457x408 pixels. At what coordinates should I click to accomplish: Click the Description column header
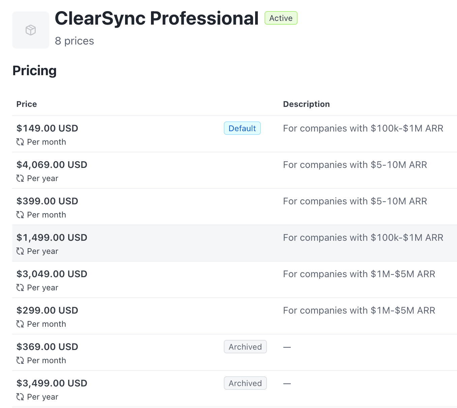(306, 104)
